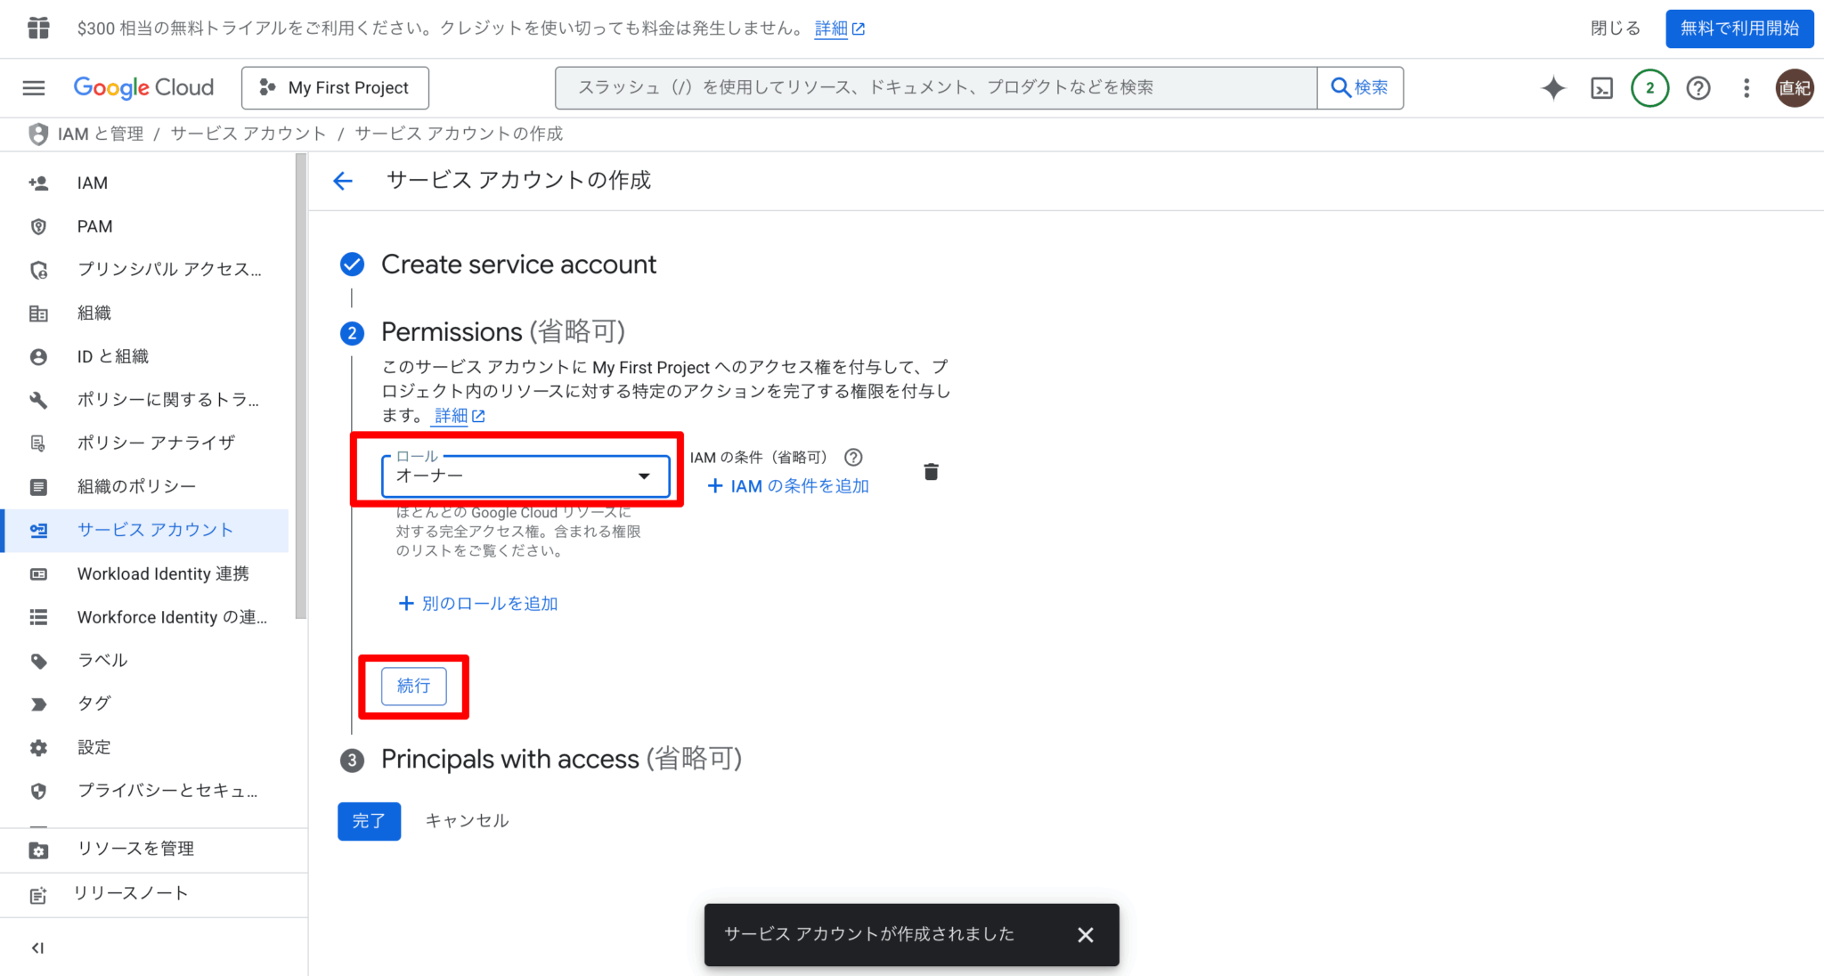Click the 完了 button
This screenshot has width=1824, height=976.
point(369,821)
